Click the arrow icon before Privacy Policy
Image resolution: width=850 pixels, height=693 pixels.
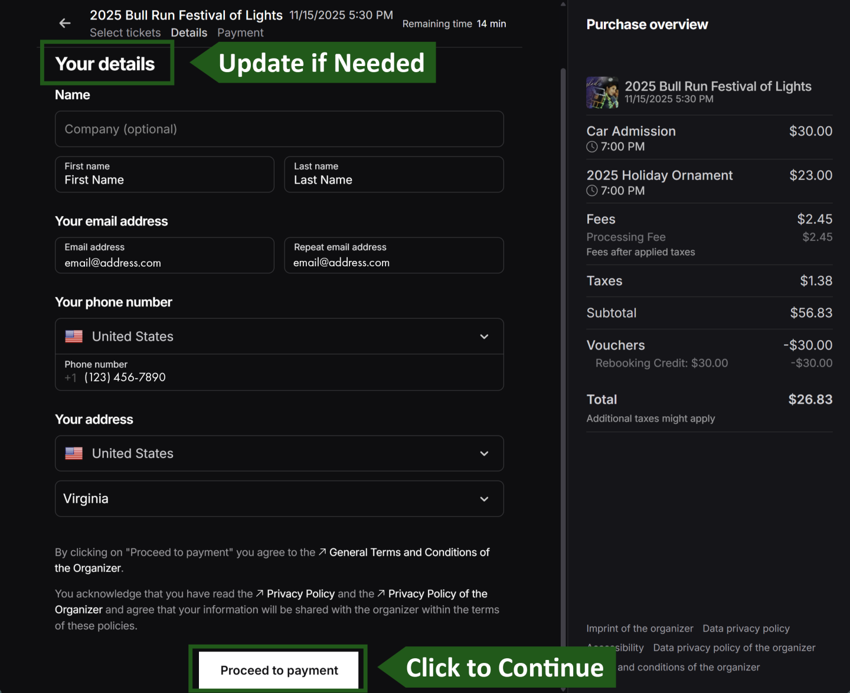tap(259, 594)
